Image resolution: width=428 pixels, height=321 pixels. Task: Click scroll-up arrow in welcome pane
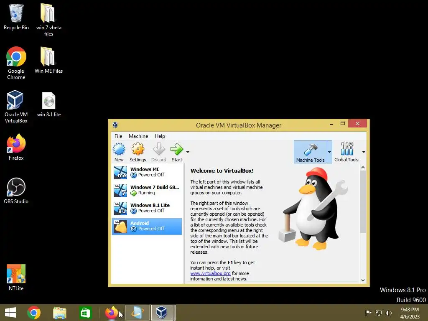[363, 167]
